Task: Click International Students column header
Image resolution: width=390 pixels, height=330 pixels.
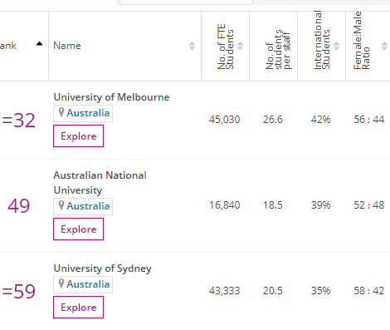Action: (322, 40)
